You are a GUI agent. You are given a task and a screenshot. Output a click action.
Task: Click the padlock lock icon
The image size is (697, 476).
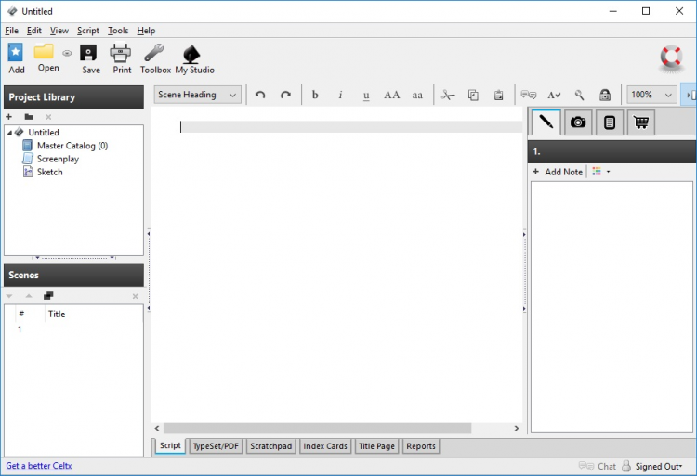coord(605,95)
